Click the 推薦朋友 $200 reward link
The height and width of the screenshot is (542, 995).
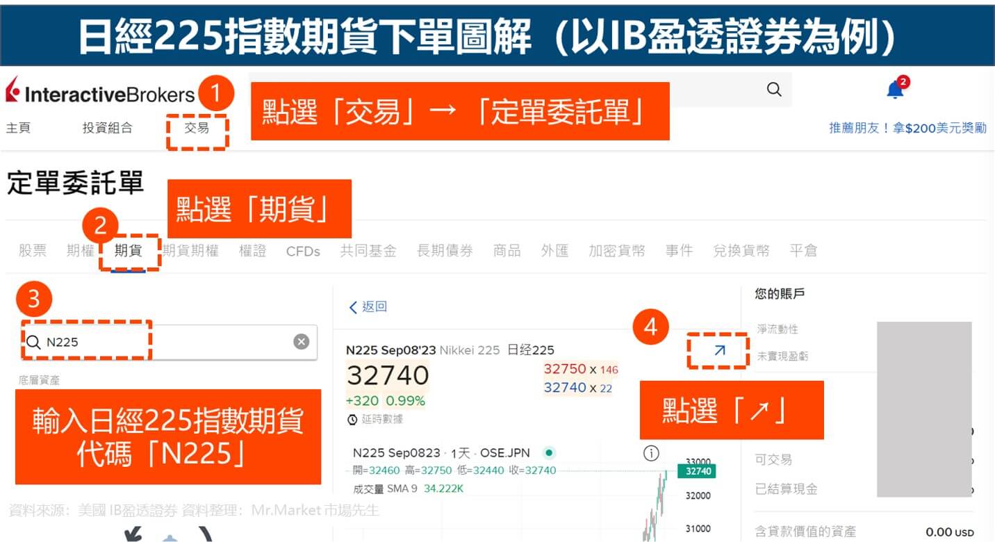click(907, 129)
